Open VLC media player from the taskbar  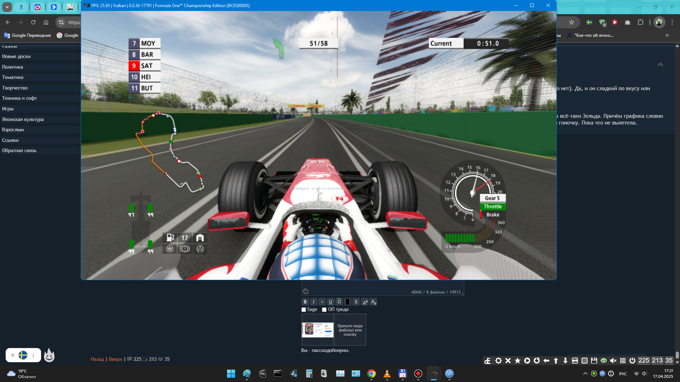click(387, 374)
